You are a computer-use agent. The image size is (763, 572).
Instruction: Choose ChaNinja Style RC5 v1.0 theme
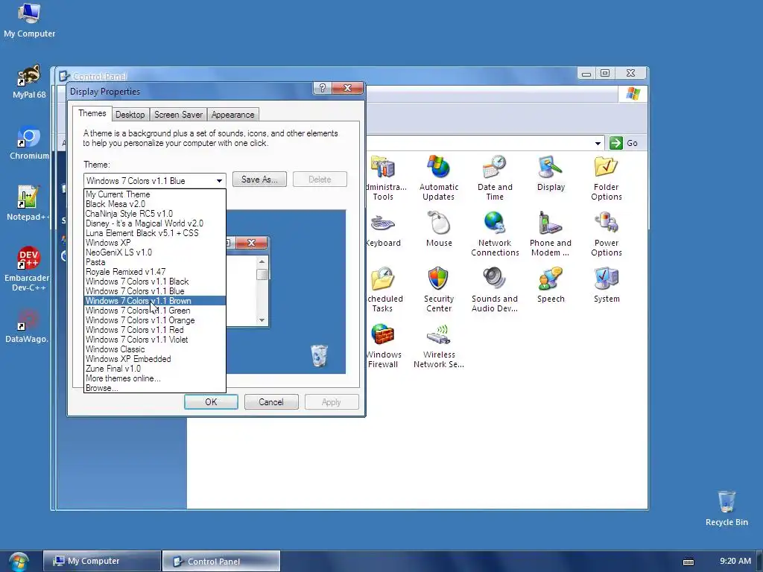point(155,214)
